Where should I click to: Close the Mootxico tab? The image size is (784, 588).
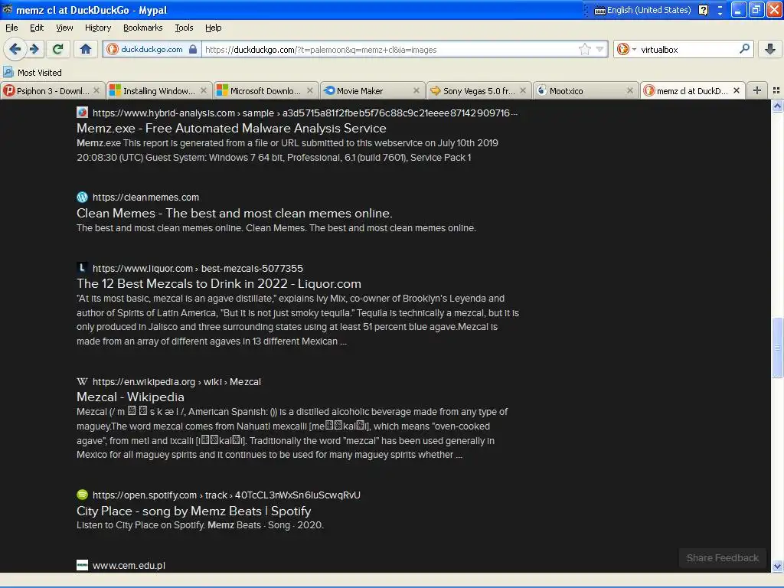point(630,90)
